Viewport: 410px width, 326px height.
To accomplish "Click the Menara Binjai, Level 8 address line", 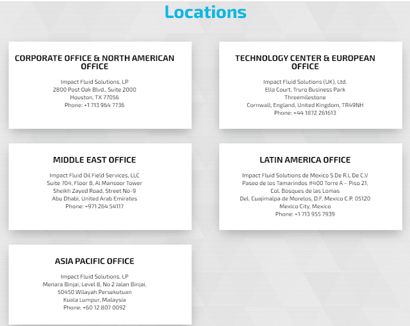I will (x=94, y=284).
